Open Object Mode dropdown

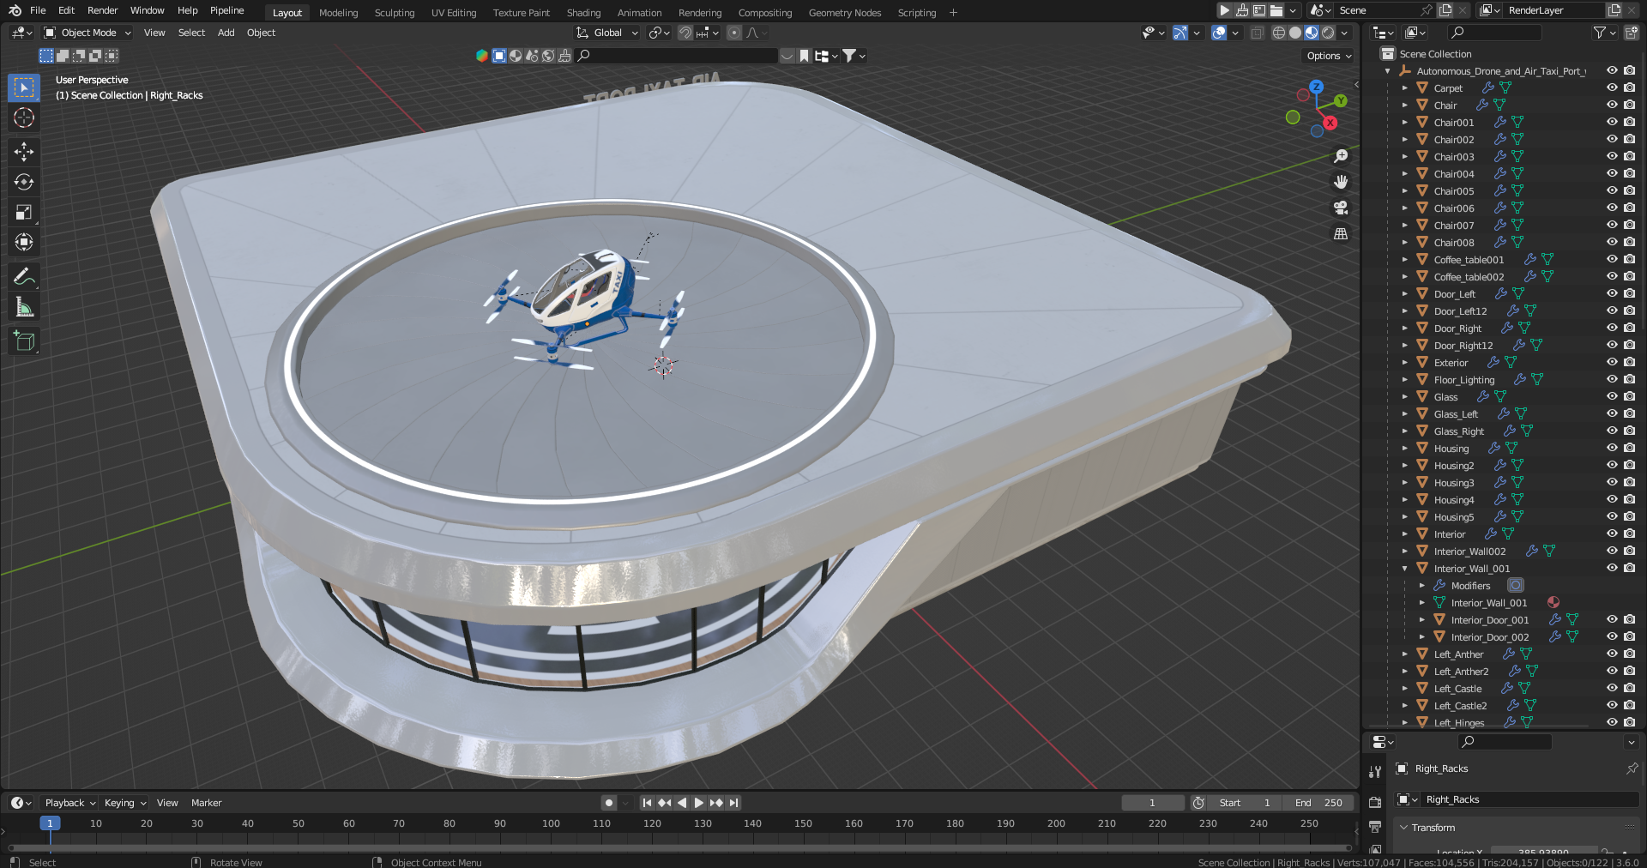point(87,33)
